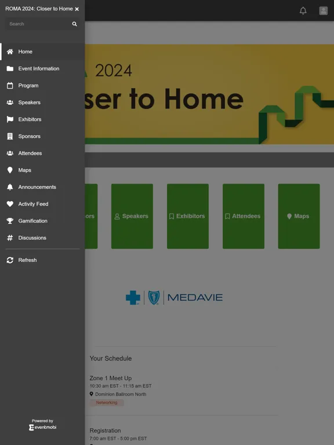Viewport: 334px width, 445px height.
Task: Go to Speakers label in sidebar menu
Action: (29, 103)
